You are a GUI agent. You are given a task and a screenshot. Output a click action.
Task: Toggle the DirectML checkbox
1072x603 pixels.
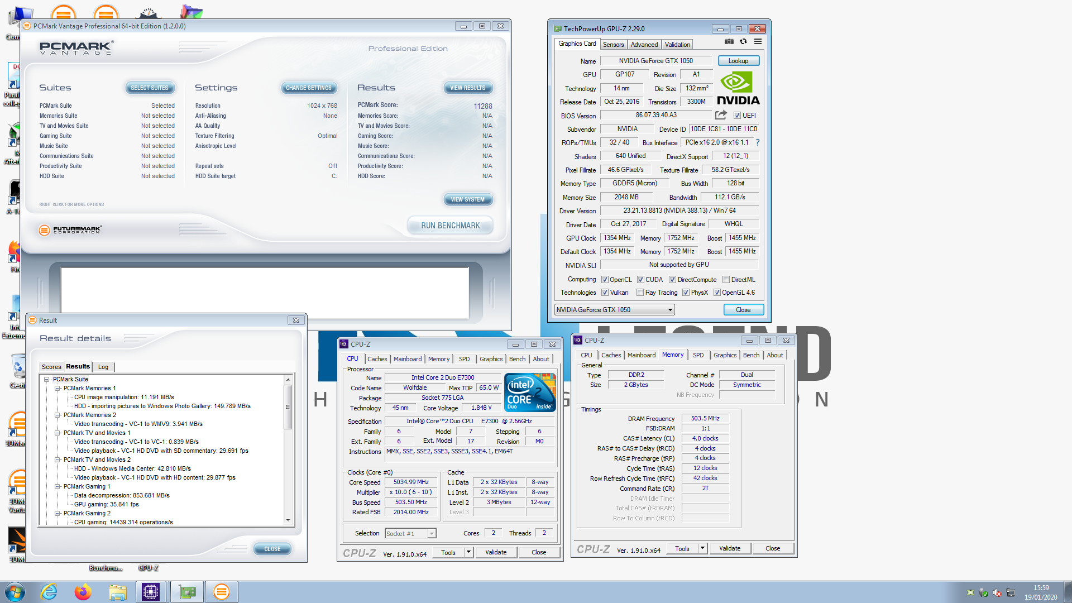(x=726, y=280)
